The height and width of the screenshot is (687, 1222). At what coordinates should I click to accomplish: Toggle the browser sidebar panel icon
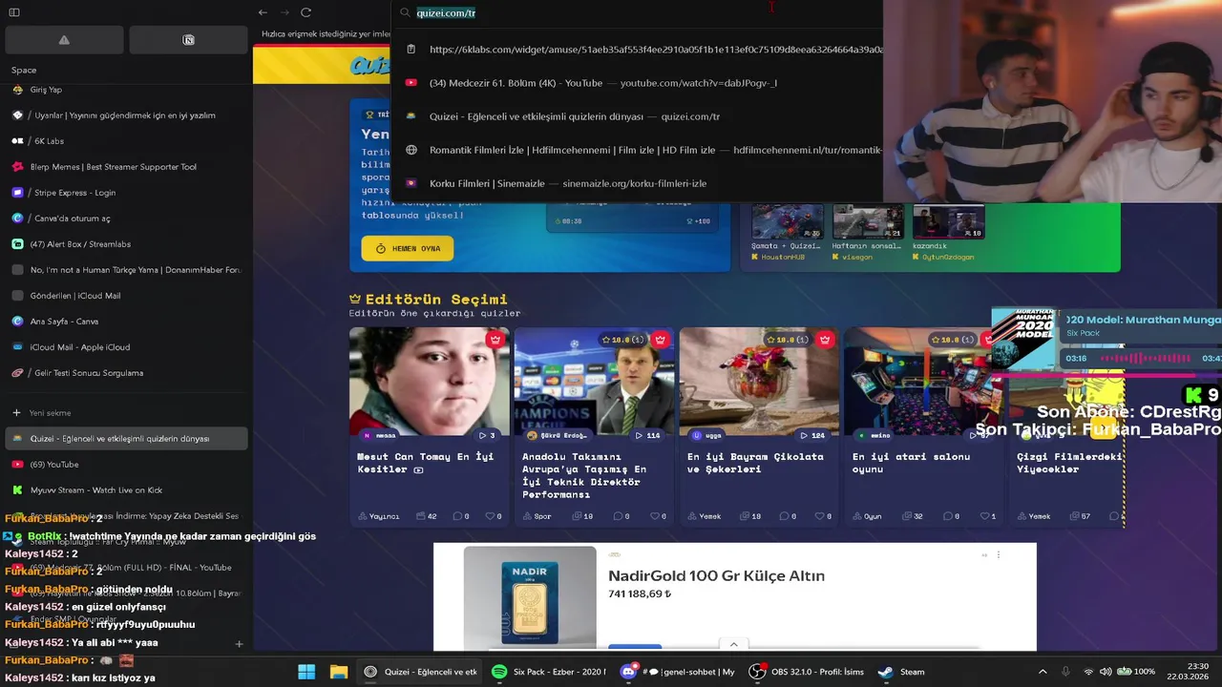click(x=14, y=12)
